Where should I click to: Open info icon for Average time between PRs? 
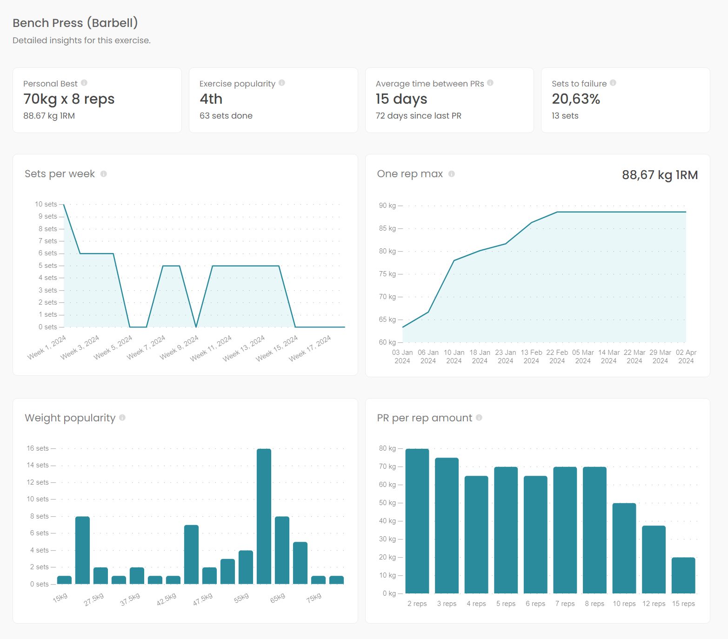point(490,83)
